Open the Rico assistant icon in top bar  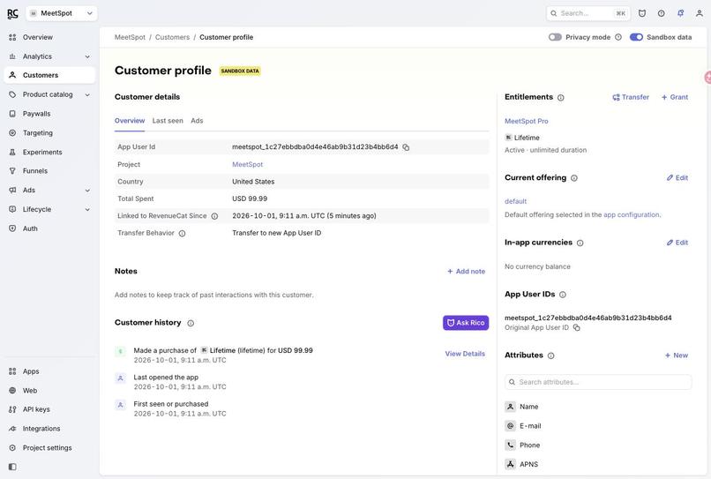tap(642, 13)
